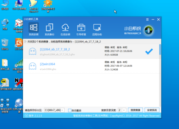Click the double-arrow icon before status text

click(25, 41)
